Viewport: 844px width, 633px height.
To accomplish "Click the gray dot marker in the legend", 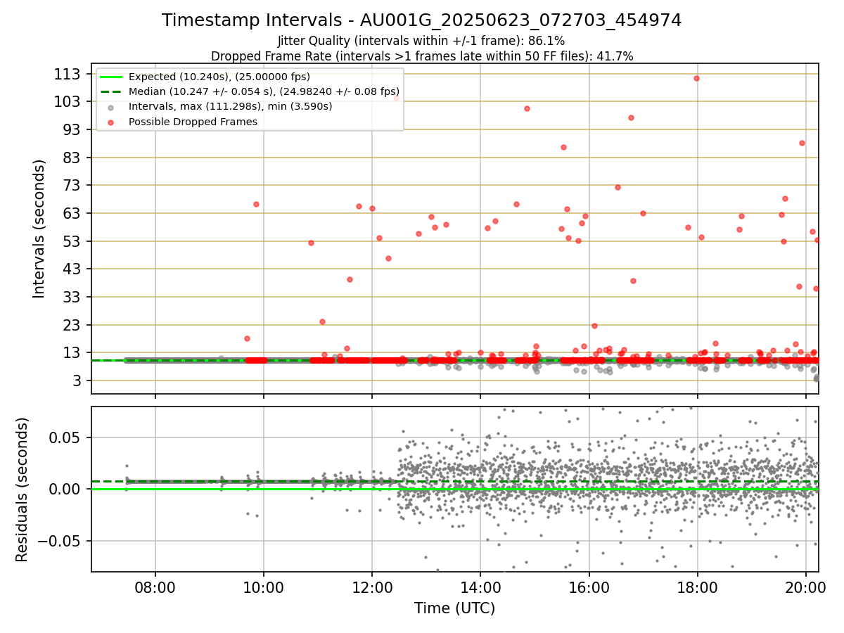I will (x=111, y=107).
